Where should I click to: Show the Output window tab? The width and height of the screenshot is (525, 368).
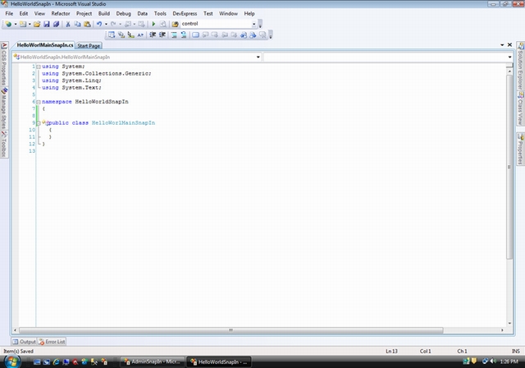click(24, 342)
